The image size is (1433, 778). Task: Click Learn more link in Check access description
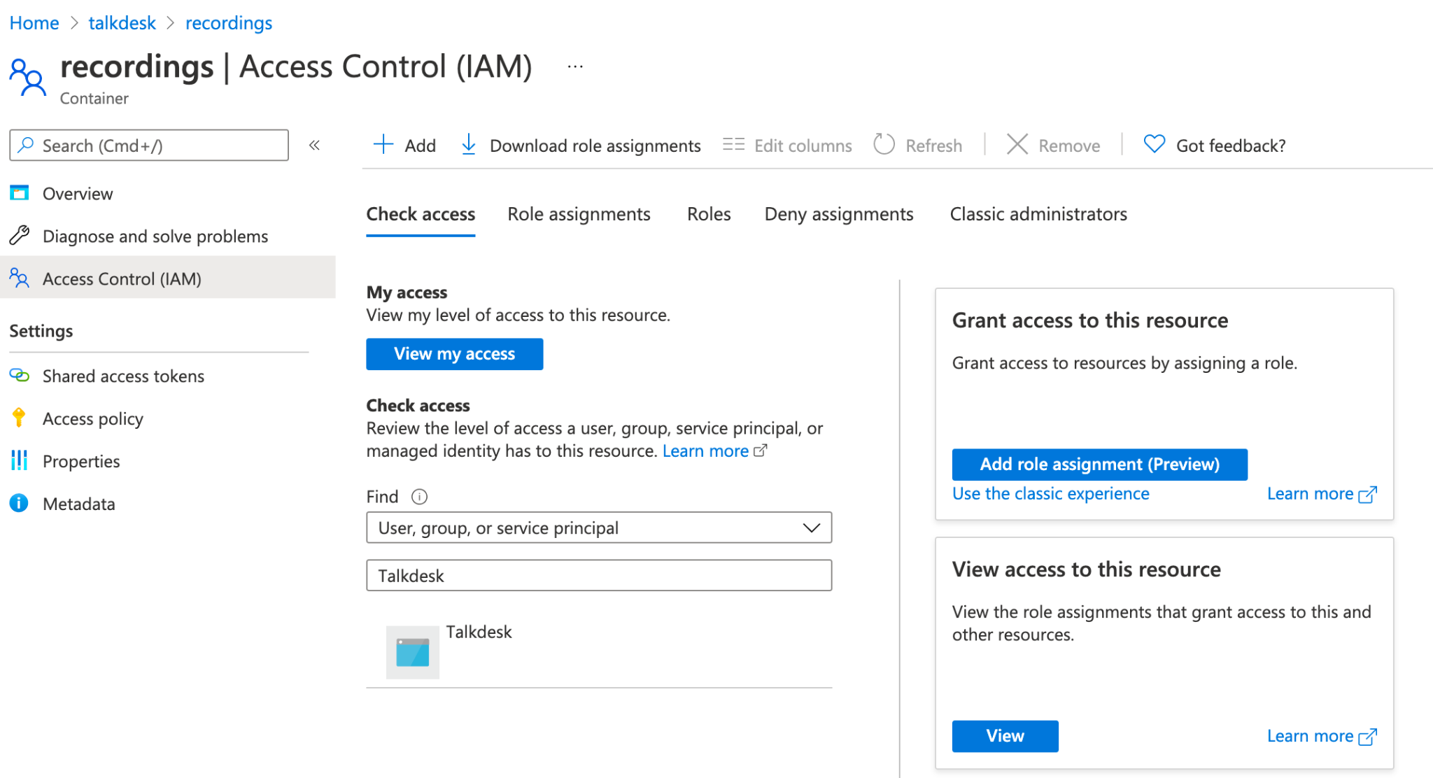coord(714,451)
